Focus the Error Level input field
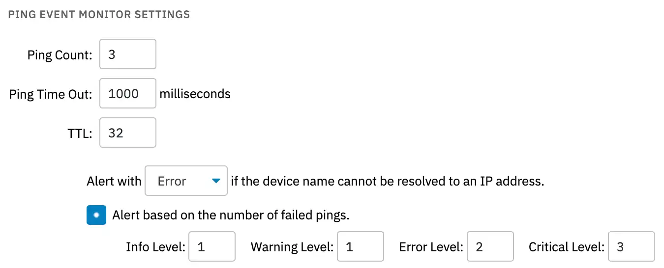Viewport: 664px width, 268px height. click(x=490, y=246)
